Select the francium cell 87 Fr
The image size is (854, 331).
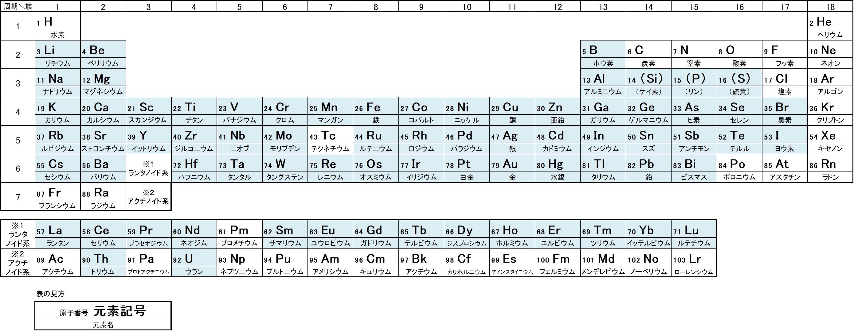pos(58,197)
